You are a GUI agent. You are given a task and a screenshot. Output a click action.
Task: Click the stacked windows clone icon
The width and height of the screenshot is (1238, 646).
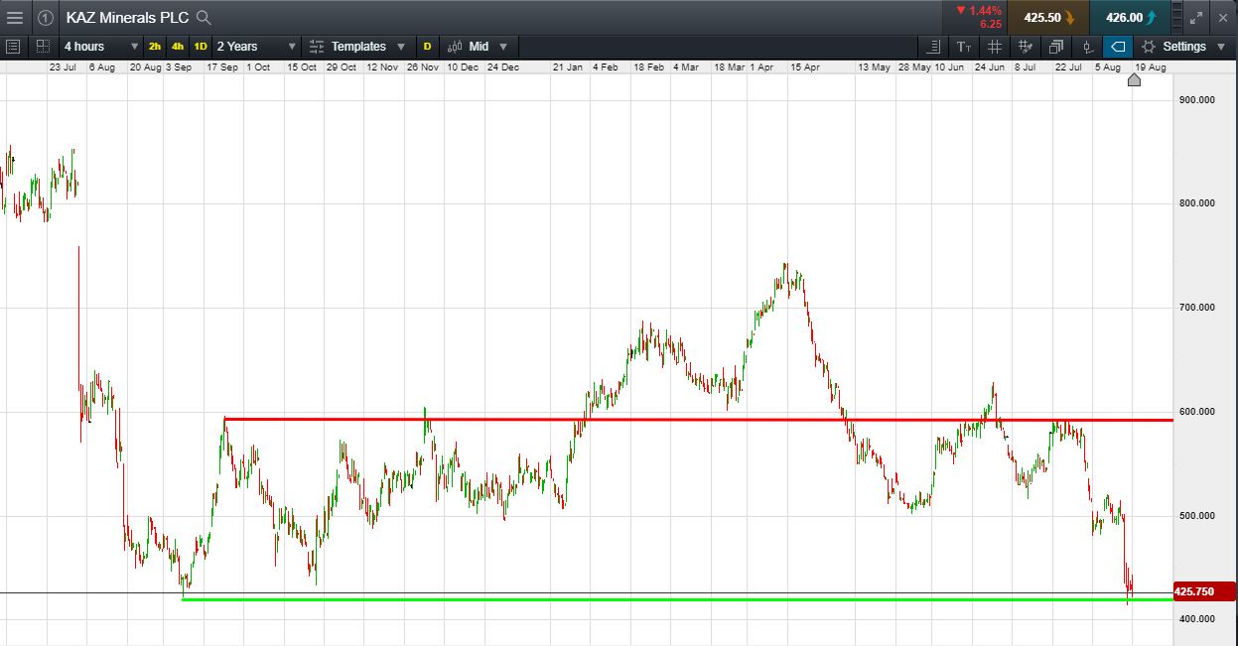coord(1055,47)
